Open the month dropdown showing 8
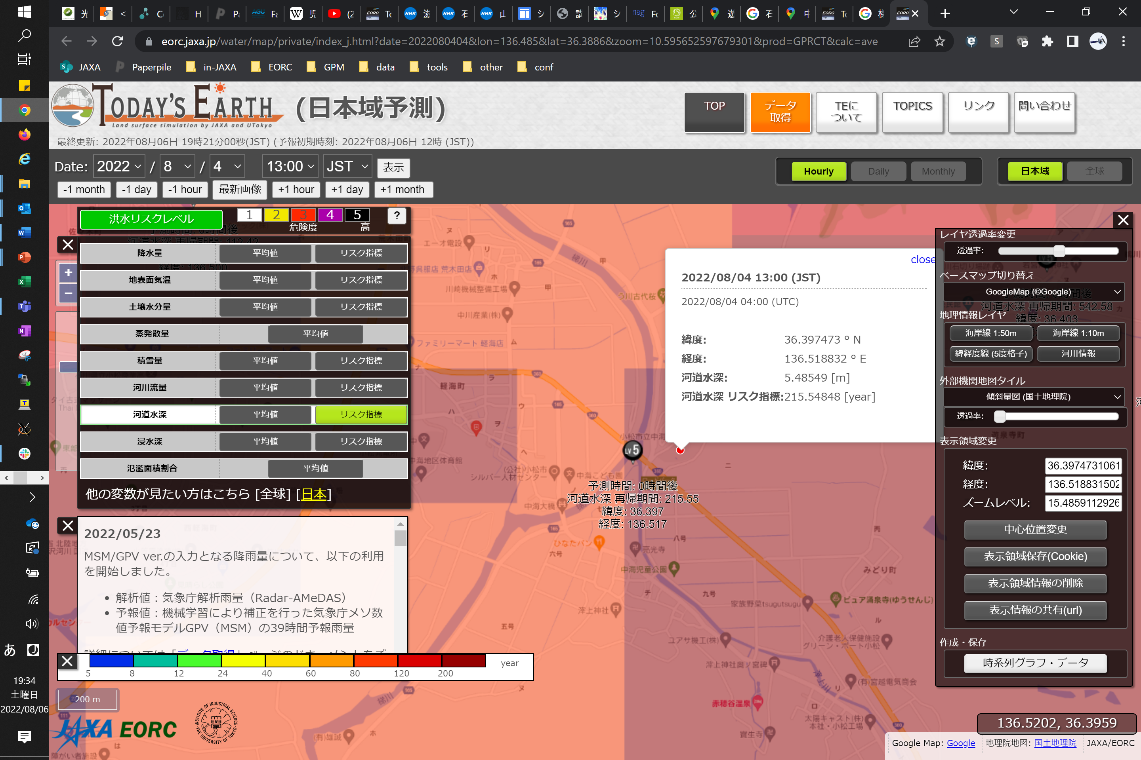The width and height of the screenshot is (1141, 760). point(178,166)
